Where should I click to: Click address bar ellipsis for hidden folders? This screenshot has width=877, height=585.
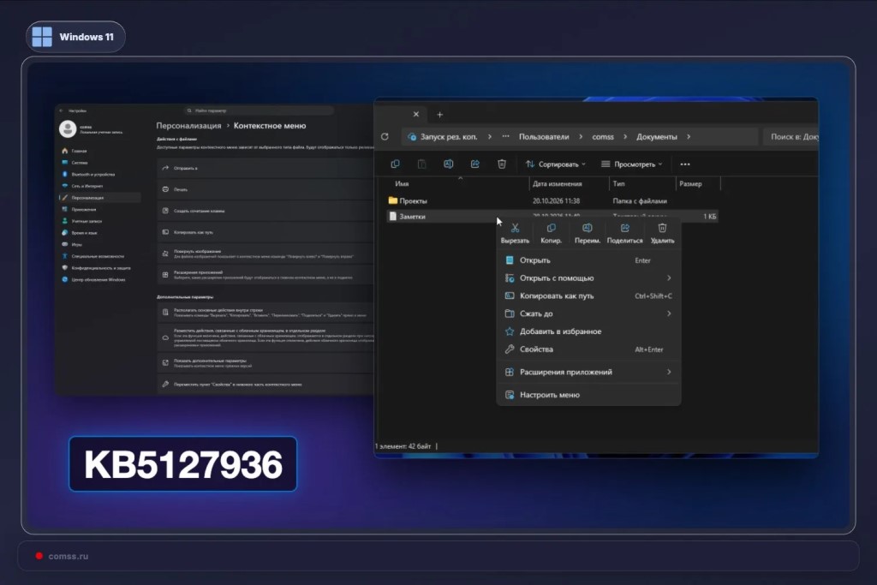[x=505, y=136]
